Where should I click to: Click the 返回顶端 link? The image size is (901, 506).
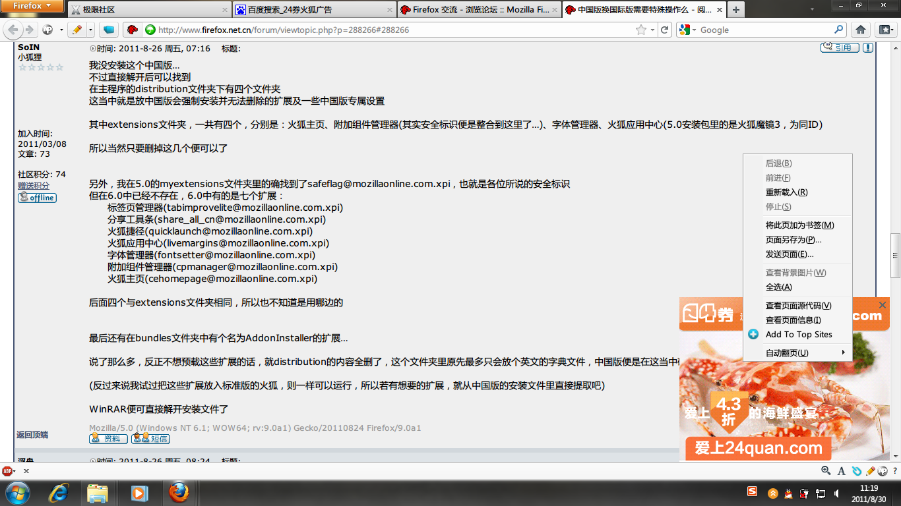point(32,435)
